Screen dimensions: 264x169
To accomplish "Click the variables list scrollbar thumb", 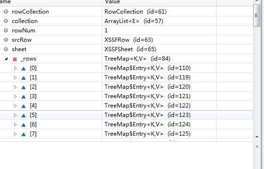I will 257,15.
